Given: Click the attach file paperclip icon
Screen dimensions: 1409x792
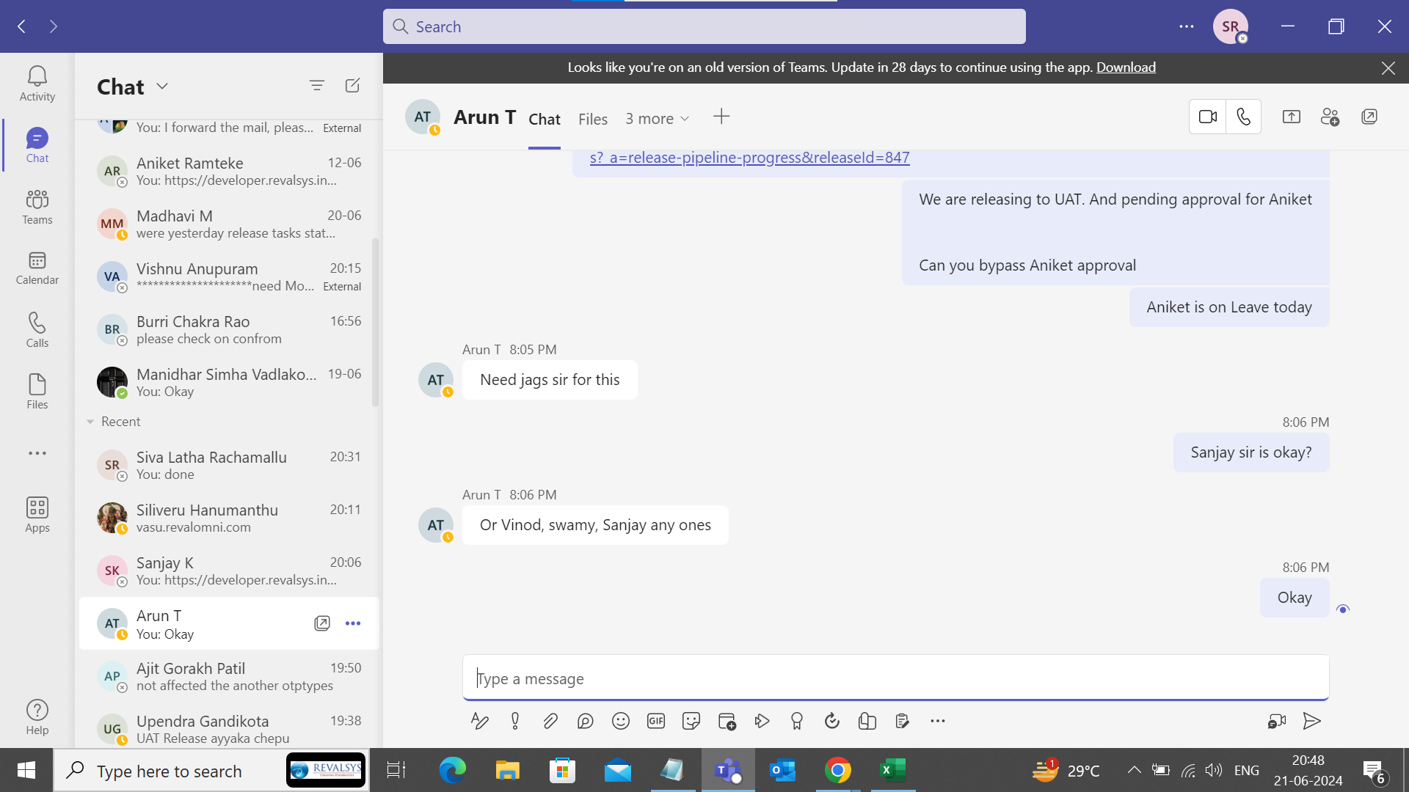Looking at the screenshot, I should (550, 721).
